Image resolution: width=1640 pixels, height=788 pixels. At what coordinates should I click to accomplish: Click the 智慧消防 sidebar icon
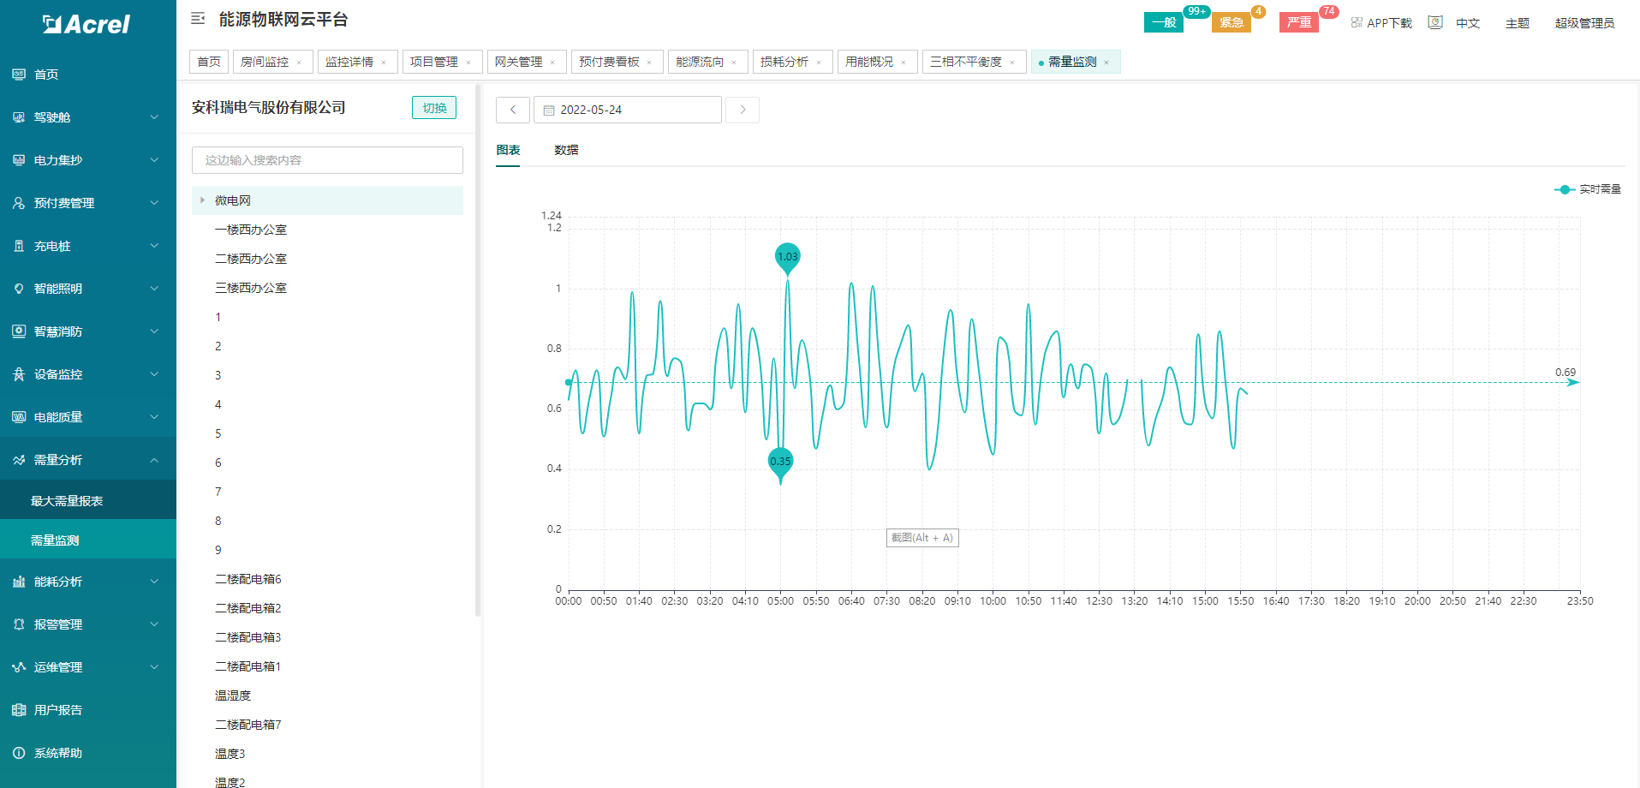coord(19,331)
